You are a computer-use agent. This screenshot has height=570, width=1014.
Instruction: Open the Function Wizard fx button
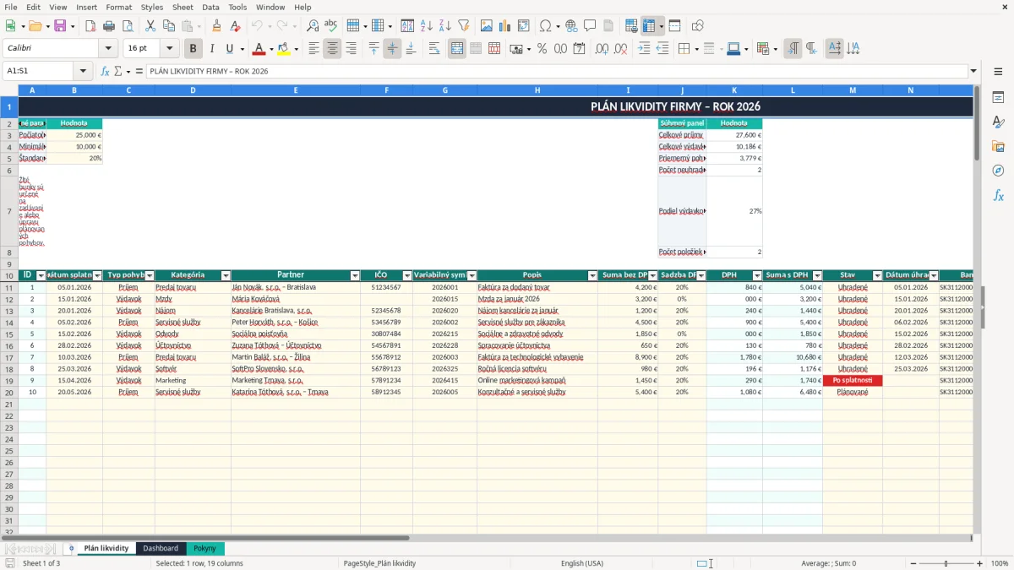[106, 71]
